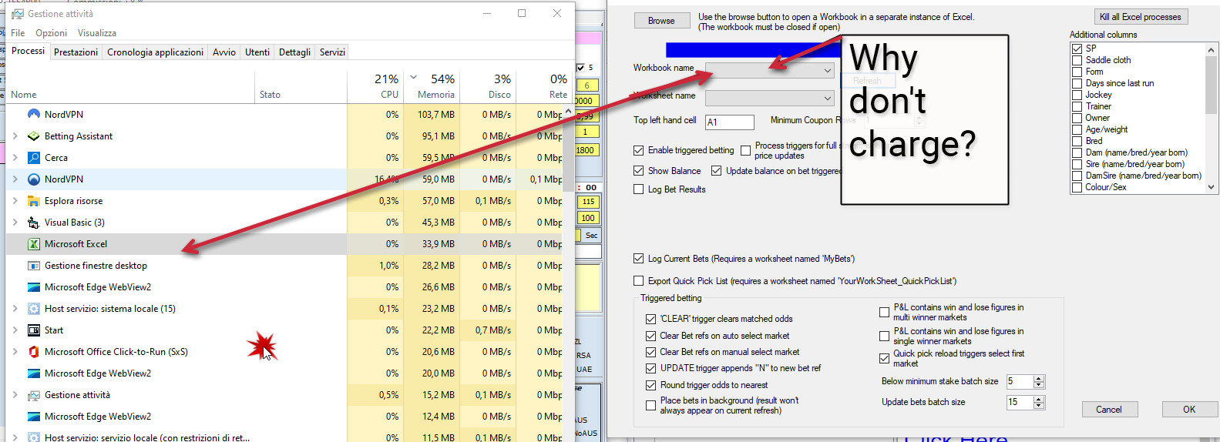Check the Saddle cloth column option
Image resolution: width=1220 pixels, height=442 pixels.
1077,59
